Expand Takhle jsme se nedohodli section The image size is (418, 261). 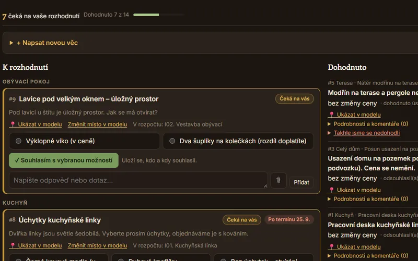point(364,133)
